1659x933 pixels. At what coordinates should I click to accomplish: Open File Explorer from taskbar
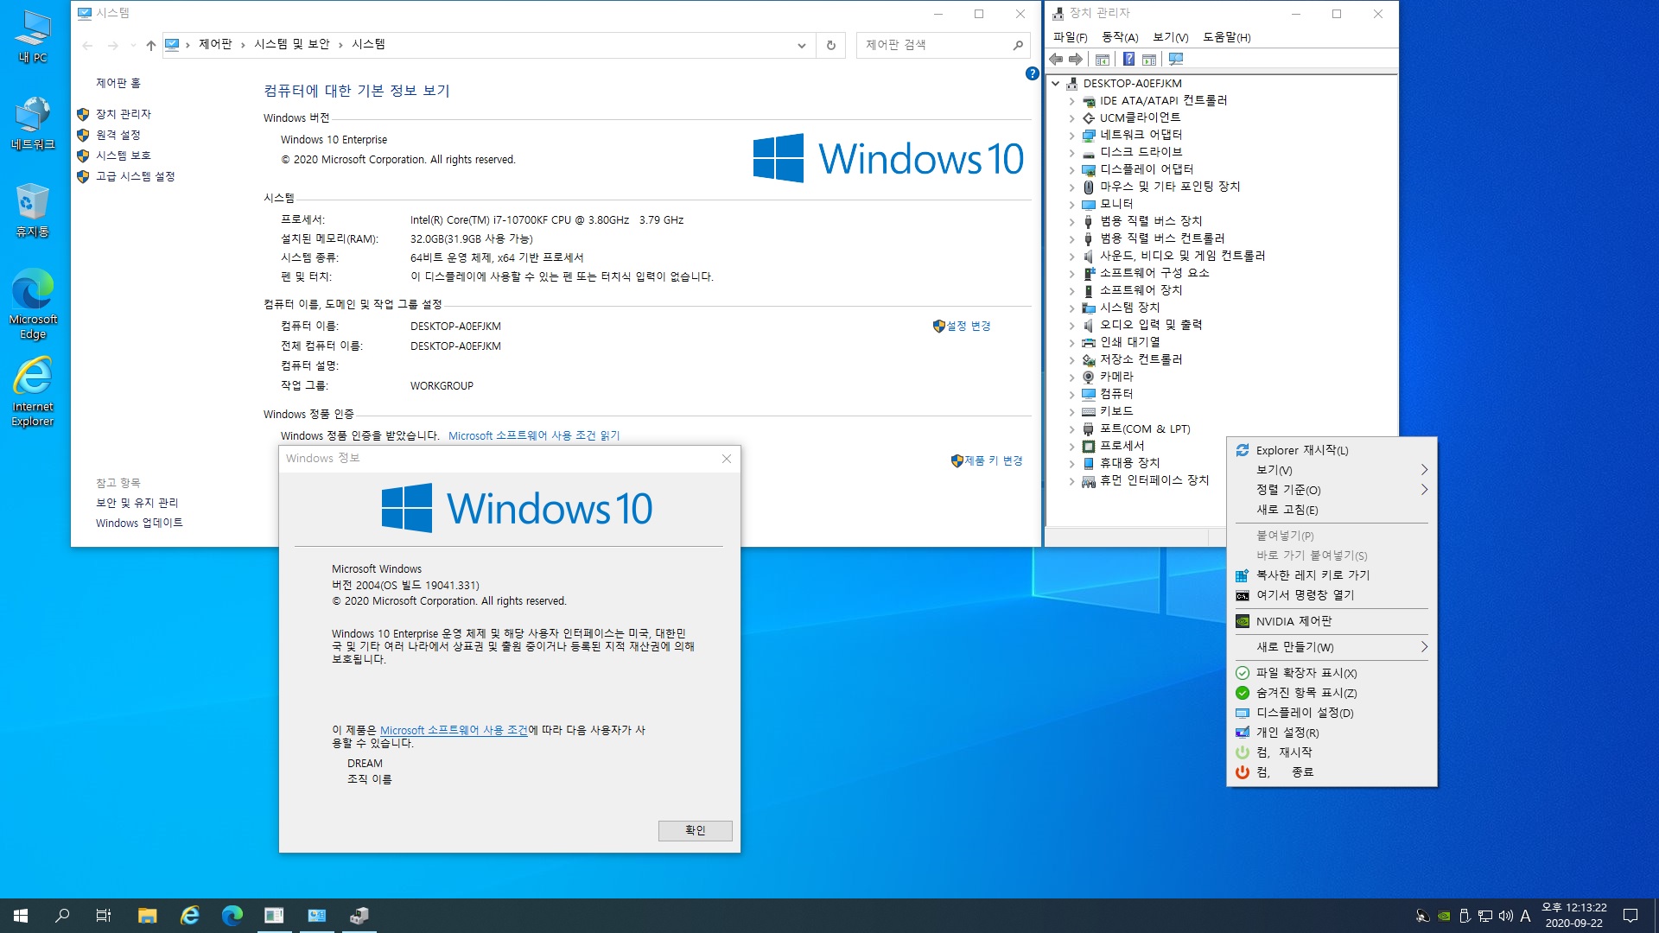[x=147, y=916]
